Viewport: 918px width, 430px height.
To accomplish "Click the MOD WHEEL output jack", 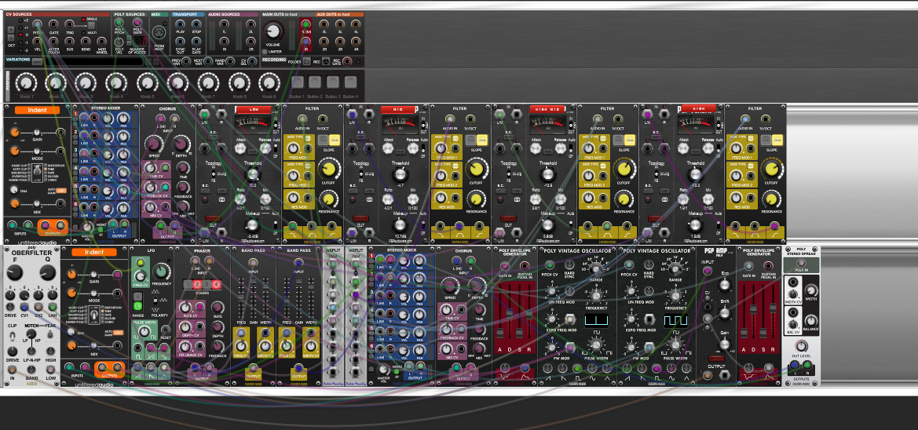I will tap(102, 42).
